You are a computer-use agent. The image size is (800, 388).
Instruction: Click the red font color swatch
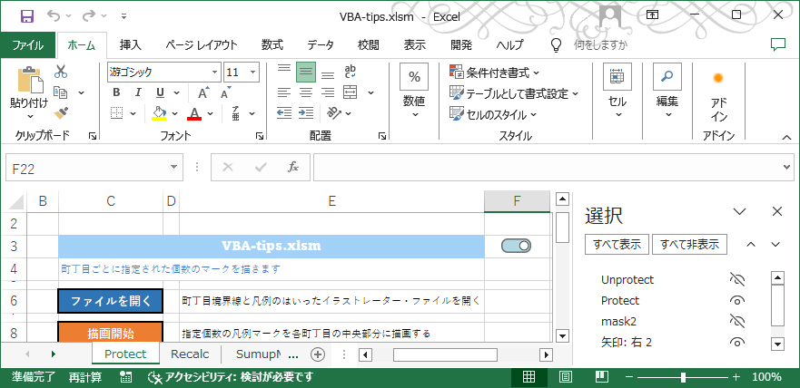click(x=193, y=114)
